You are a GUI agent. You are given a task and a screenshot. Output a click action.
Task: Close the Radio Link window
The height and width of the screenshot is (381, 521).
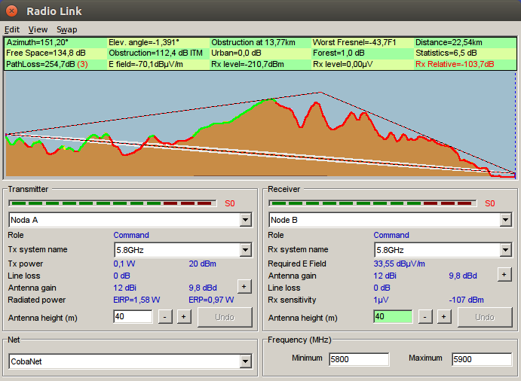point(11,11)
